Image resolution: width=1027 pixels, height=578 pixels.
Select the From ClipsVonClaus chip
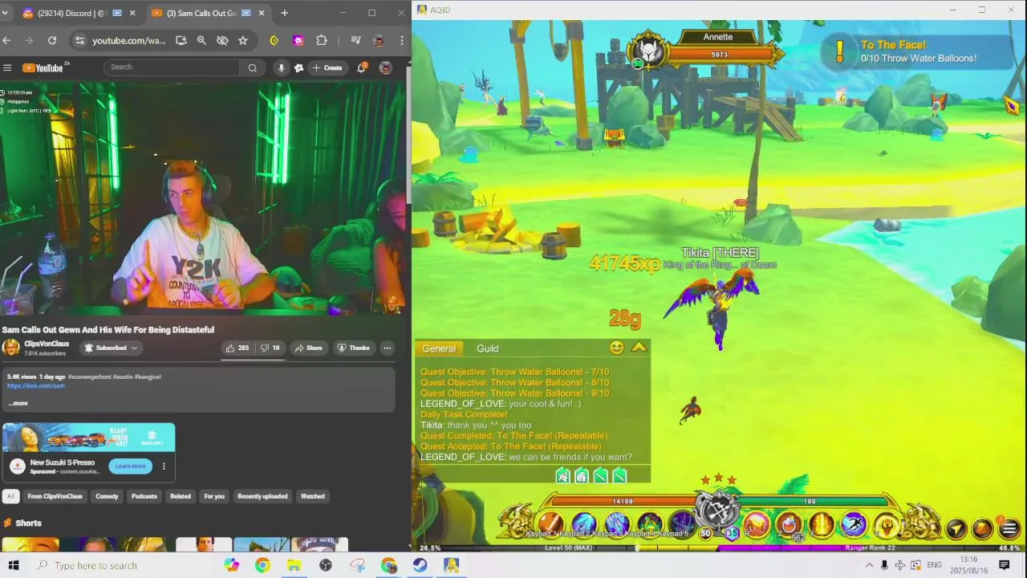click(x=55, y=496)
